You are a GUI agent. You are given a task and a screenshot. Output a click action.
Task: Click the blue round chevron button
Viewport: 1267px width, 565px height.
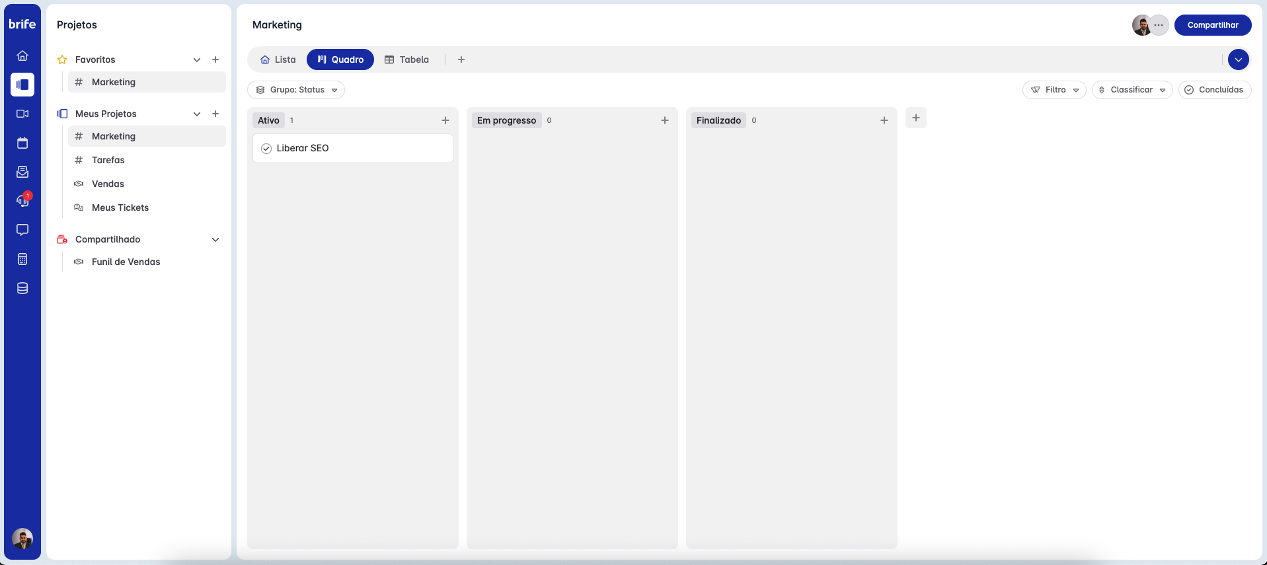[x=1239, y=59]
